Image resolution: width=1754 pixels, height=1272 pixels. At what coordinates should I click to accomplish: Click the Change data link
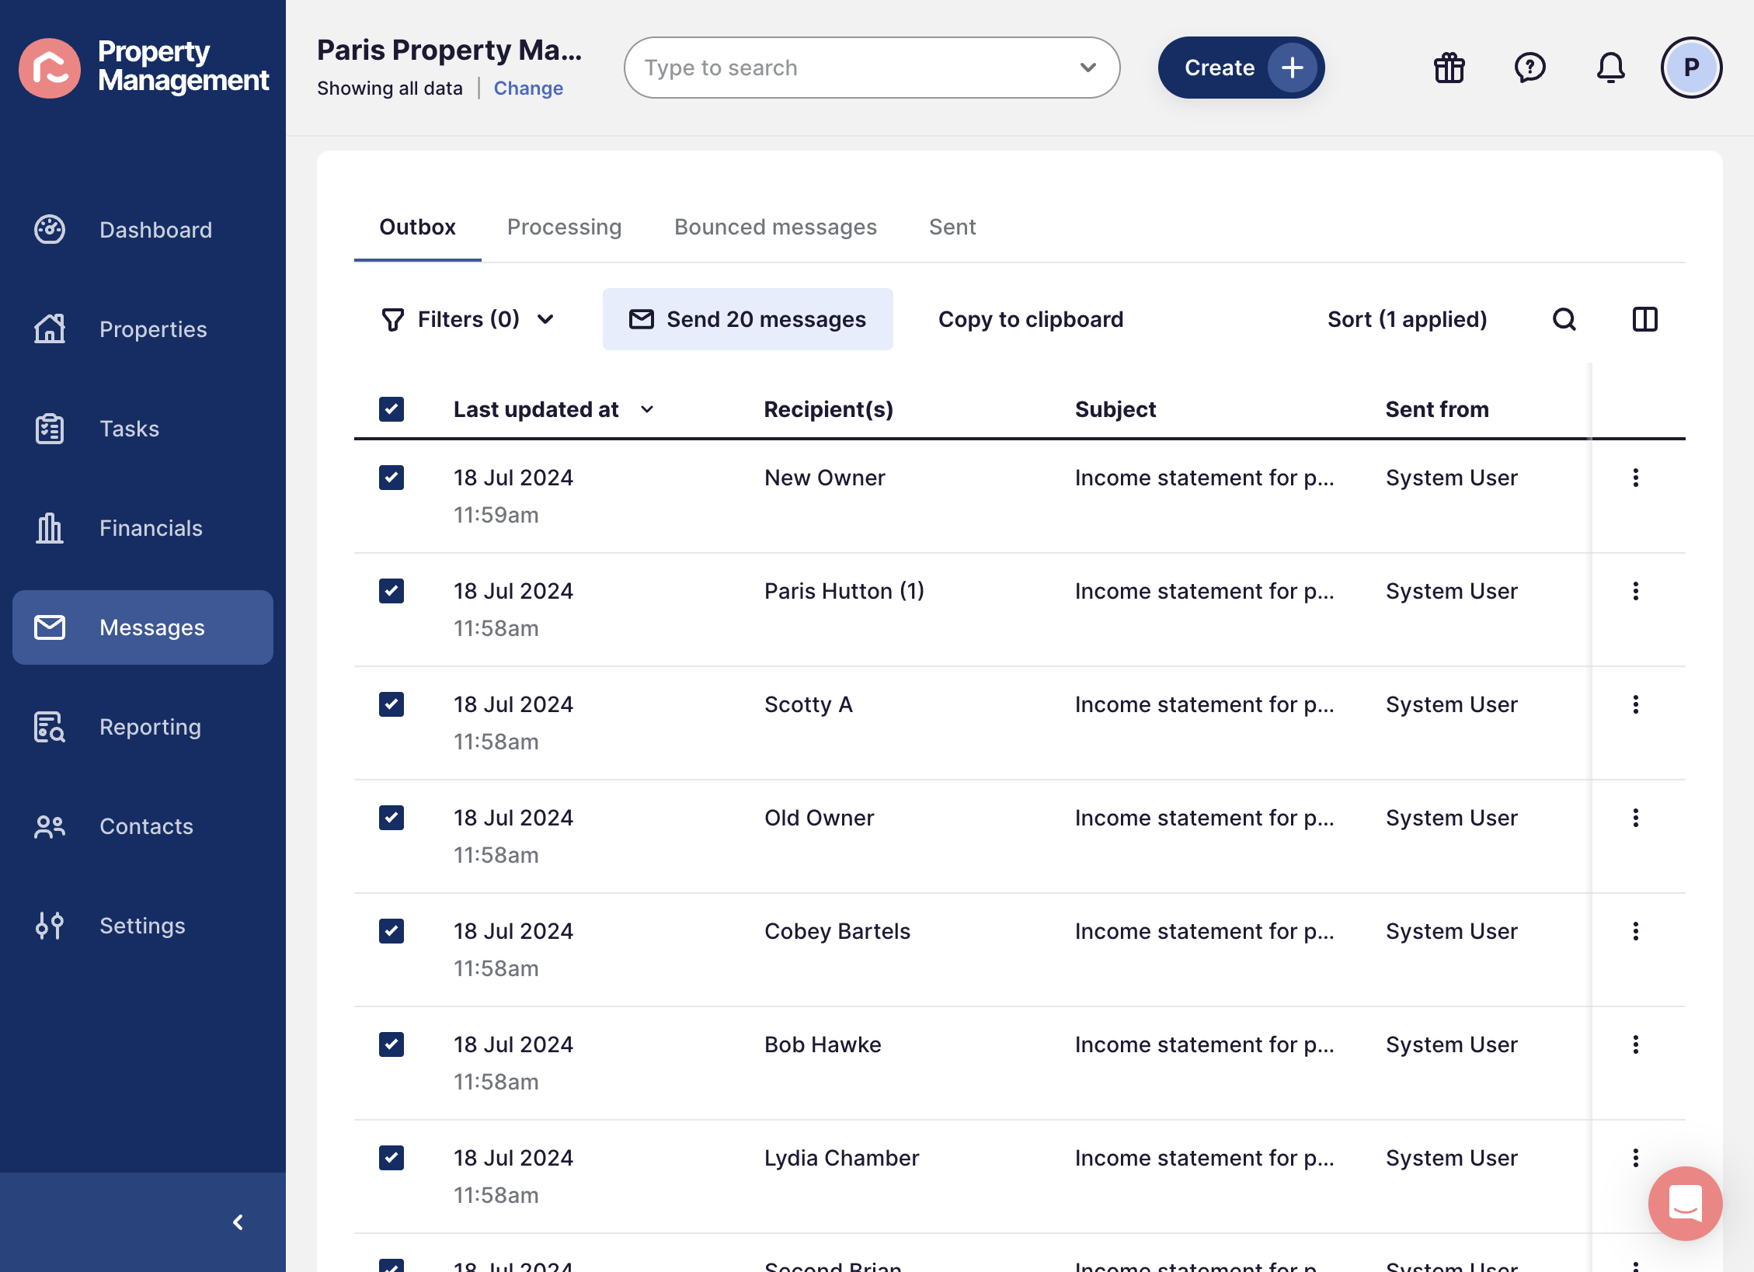(x=528, y=89)
